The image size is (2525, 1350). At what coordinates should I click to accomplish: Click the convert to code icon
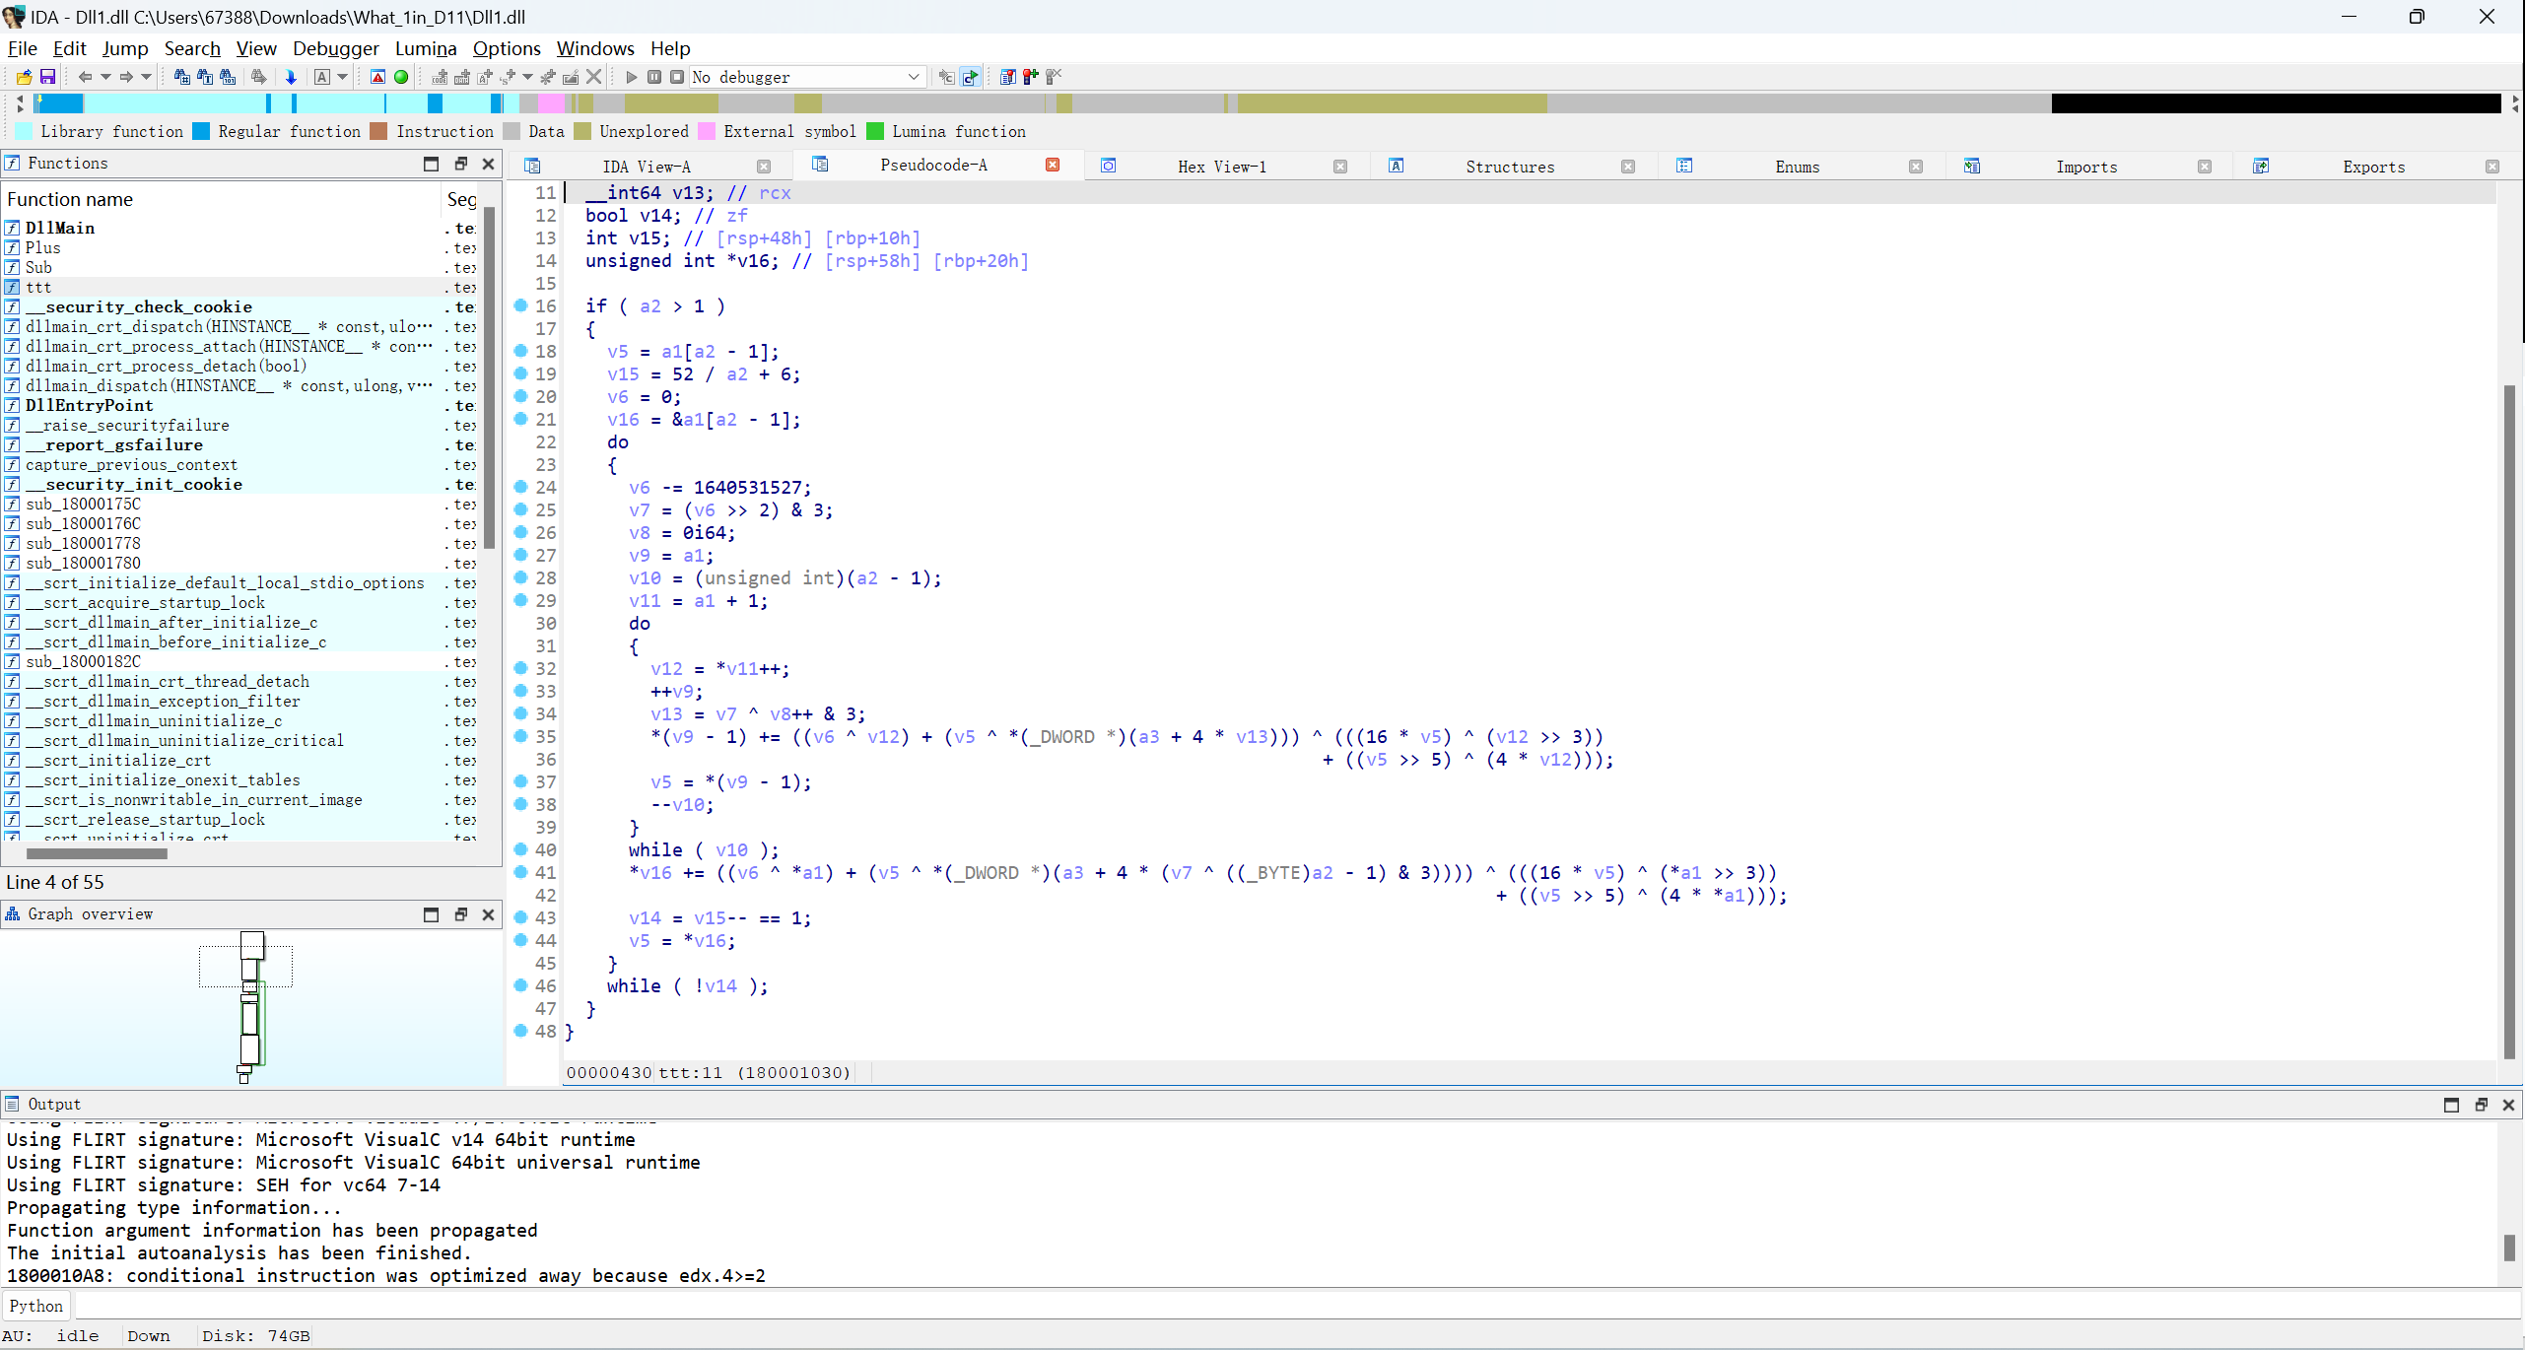coord(440,77)
